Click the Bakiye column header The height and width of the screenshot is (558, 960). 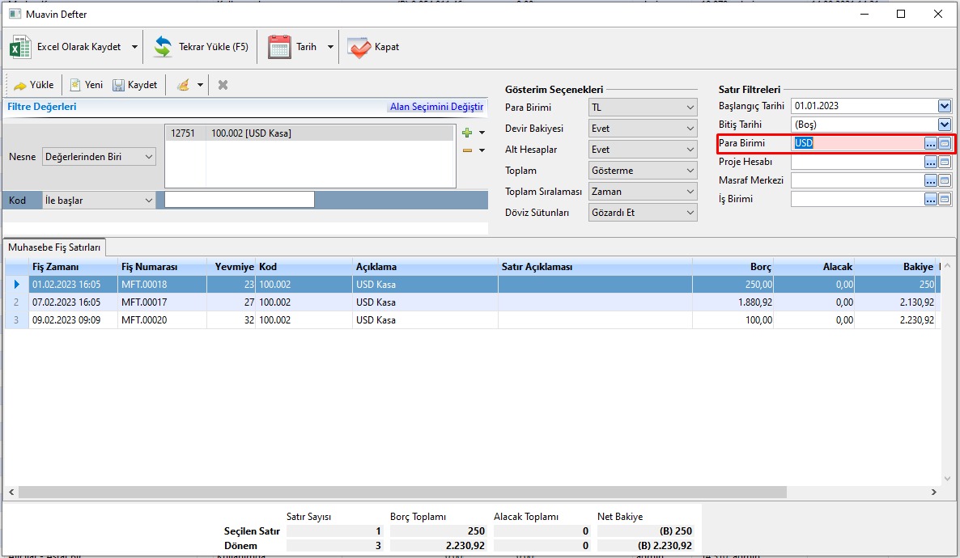point(895,267)
